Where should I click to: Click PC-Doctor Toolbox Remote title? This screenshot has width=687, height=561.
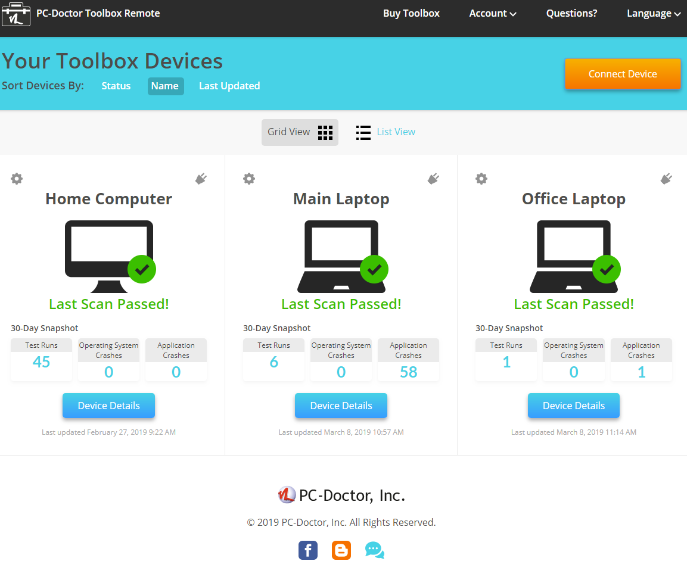[x=98, y=14]
